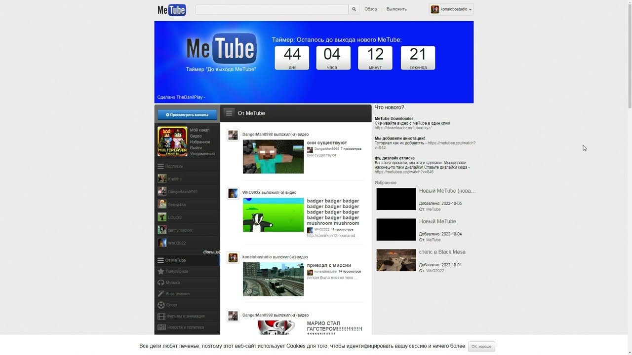Click the Подписки list icon
The height and width of the screenshot is (355, 632).
[x=160, y=166]
